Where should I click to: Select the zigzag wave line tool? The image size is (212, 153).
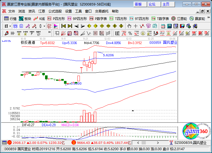pos(89,33)
